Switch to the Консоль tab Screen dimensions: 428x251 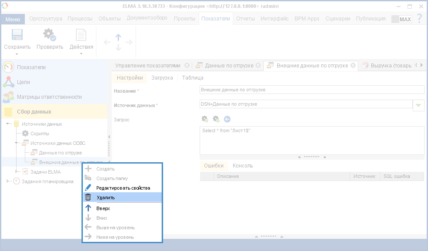[x=242, y=166]
